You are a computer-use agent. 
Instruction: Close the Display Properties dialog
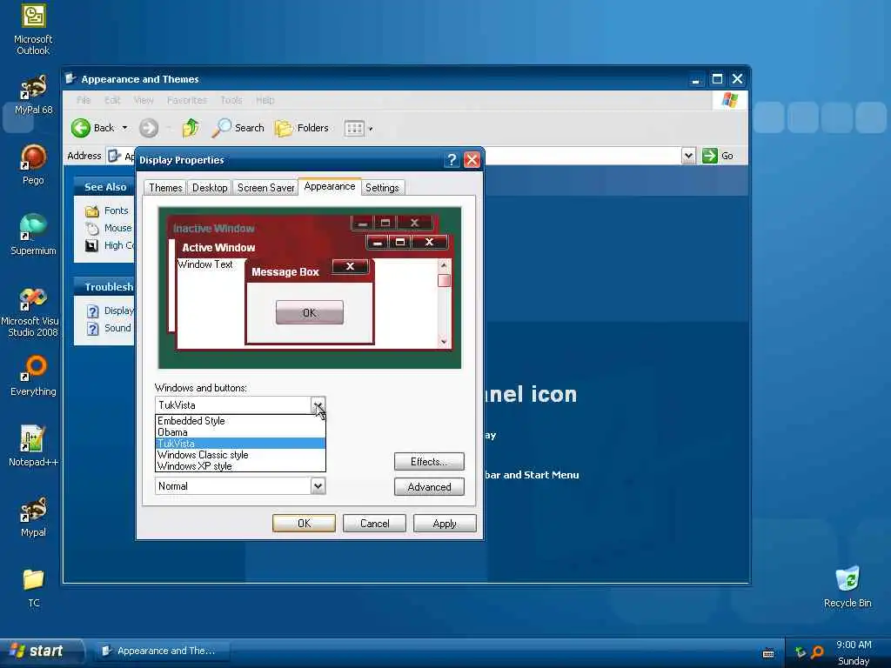[472, 160]
